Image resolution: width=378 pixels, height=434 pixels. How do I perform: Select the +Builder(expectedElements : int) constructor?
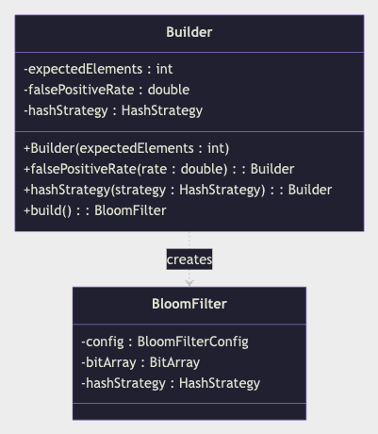point(126,148)
